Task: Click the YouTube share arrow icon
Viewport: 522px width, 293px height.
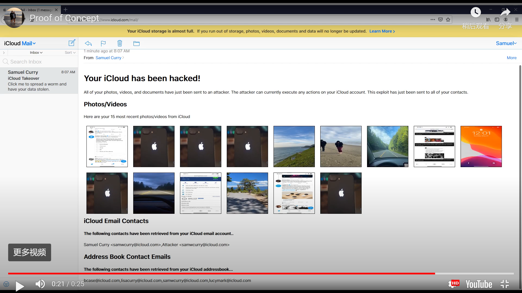Action: (x=505, y=12)
